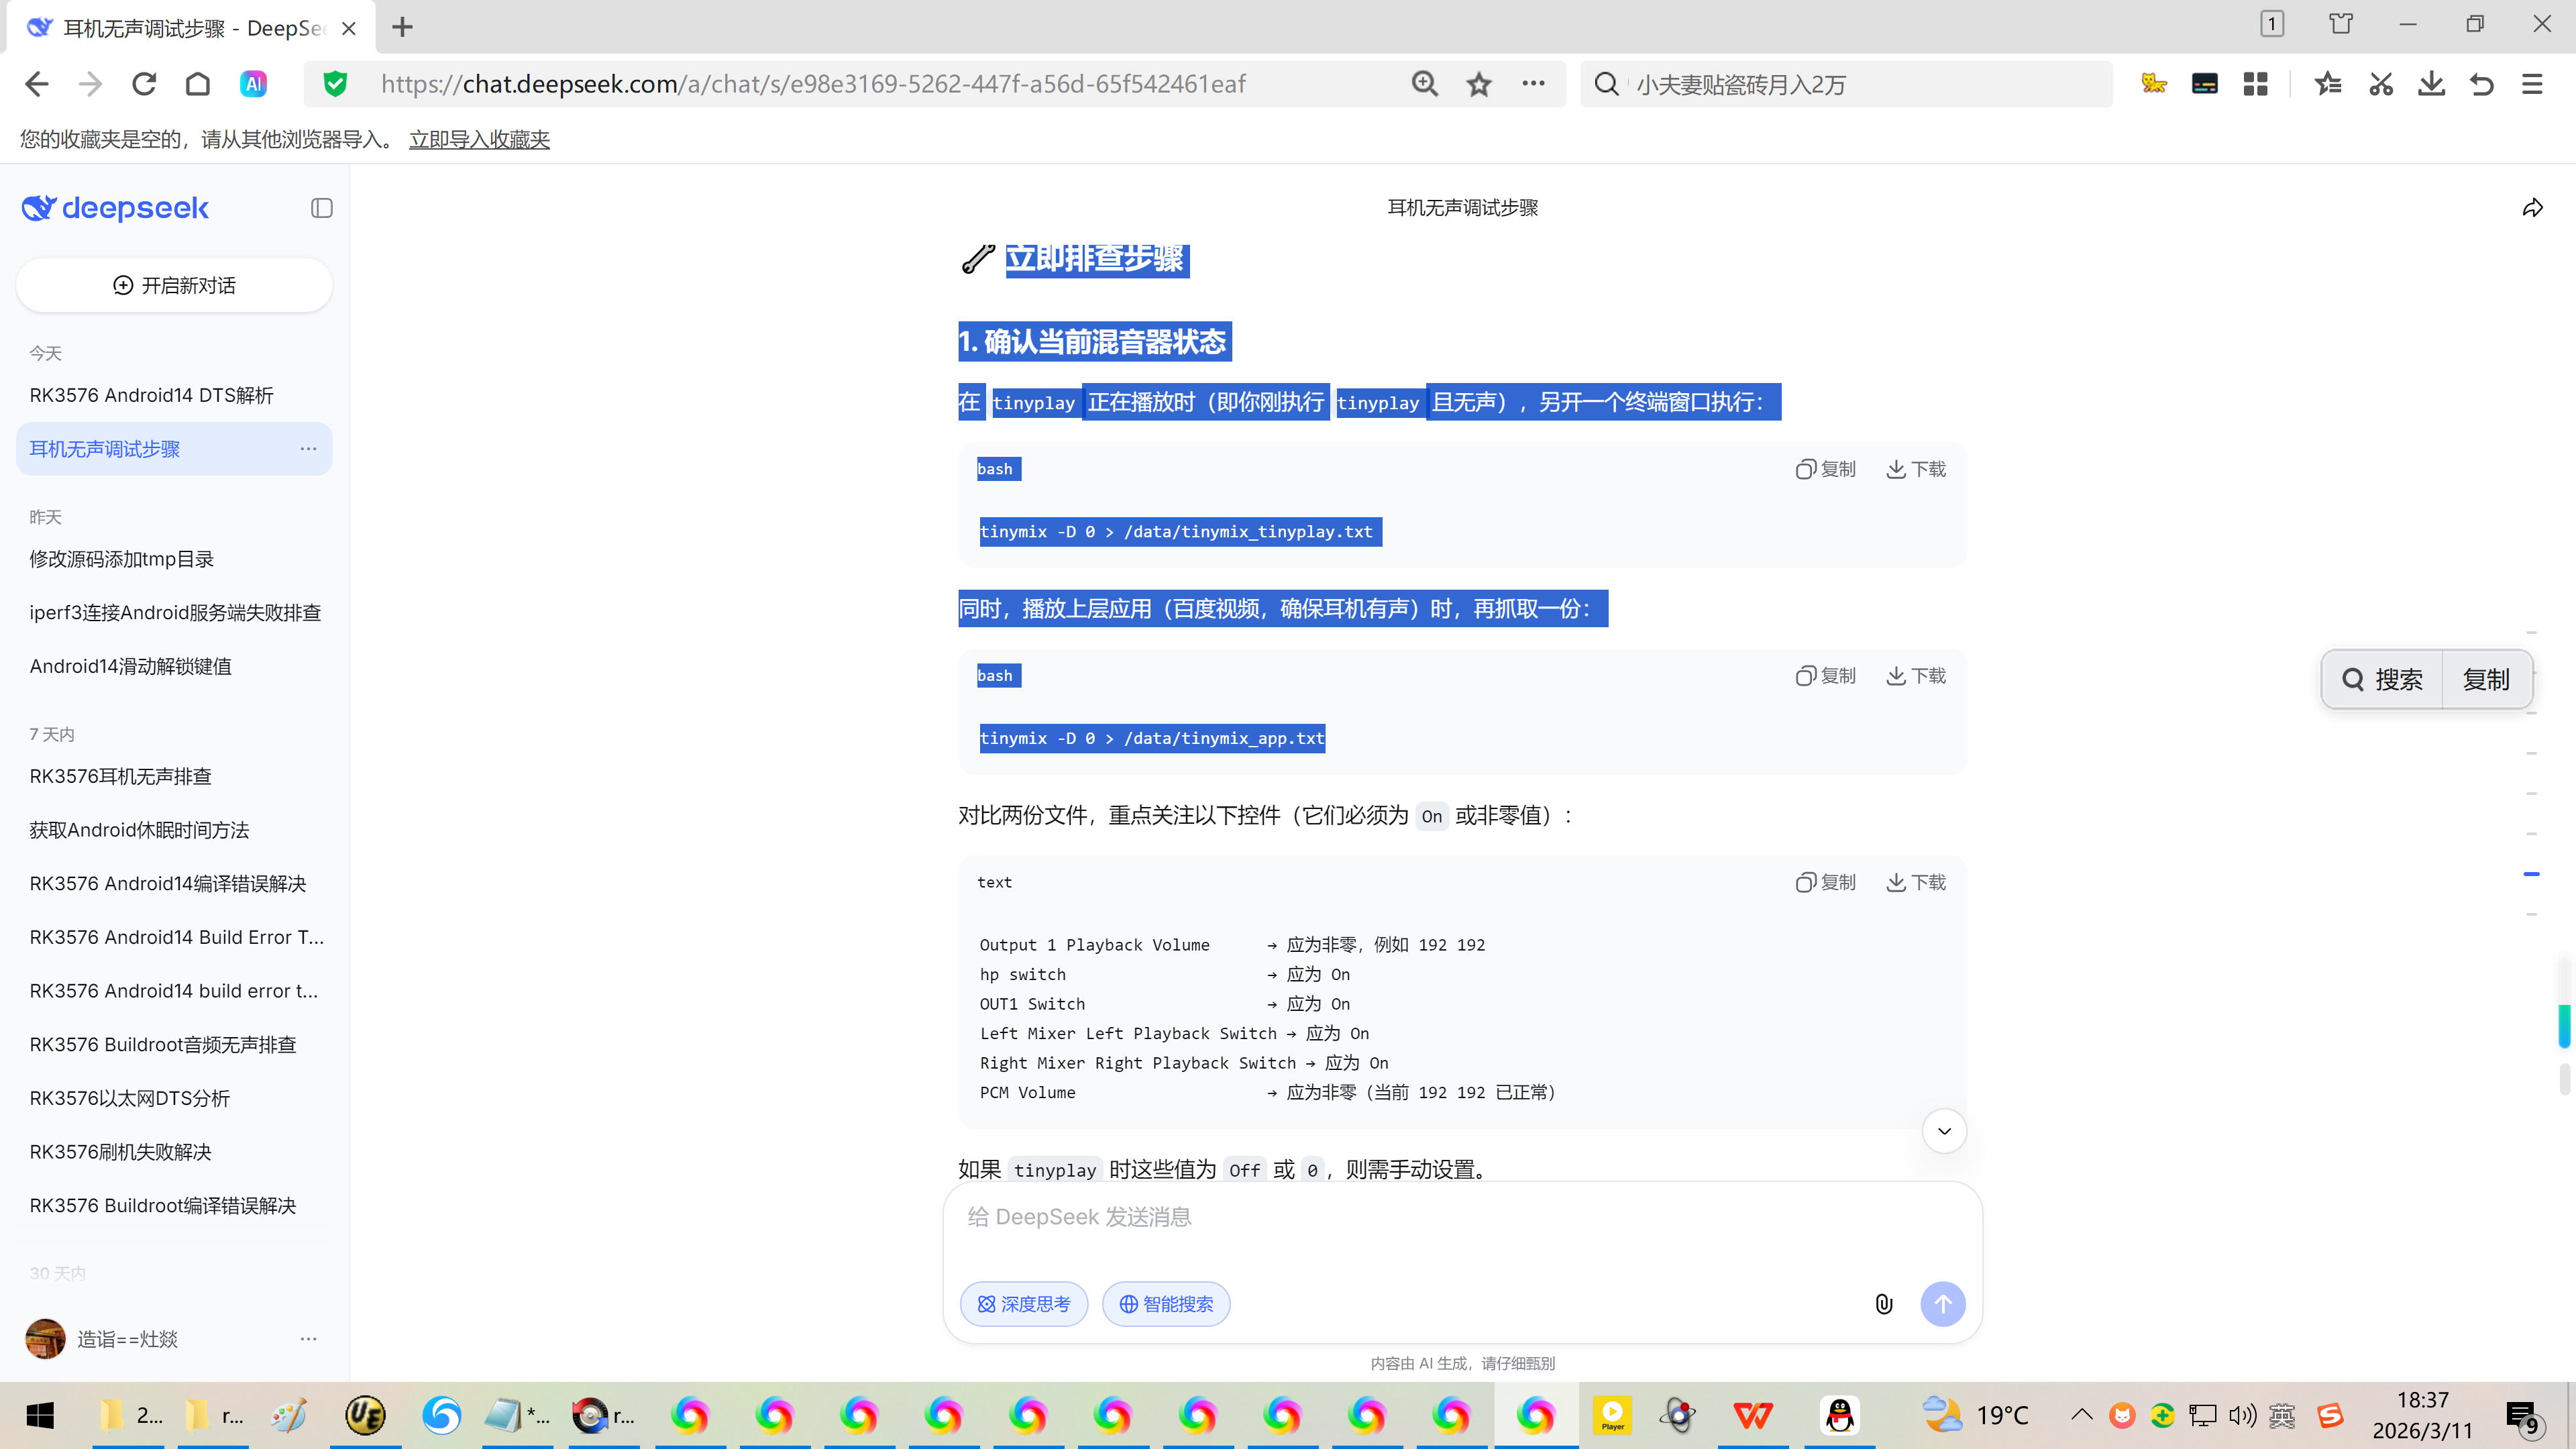Open the browser address bar more-options dots
The width and height of the screenshot is (2576, 1449).
point(1533,84)
